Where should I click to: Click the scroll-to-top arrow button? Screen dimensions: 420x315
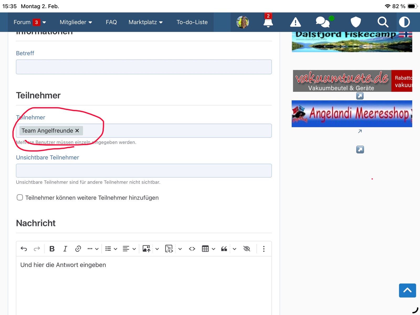click(407, 290)
